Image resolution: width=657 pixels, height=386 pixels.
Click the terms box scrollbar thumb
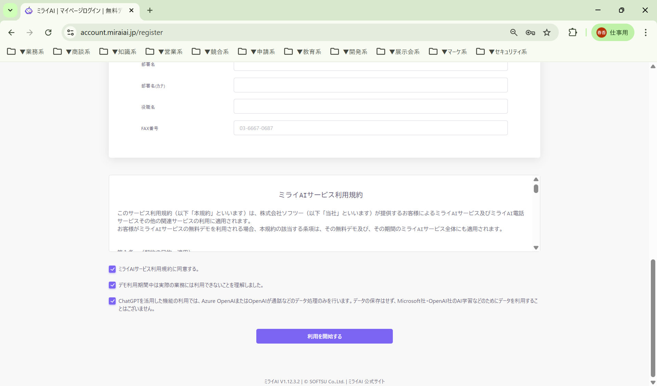tap(536, 189)
